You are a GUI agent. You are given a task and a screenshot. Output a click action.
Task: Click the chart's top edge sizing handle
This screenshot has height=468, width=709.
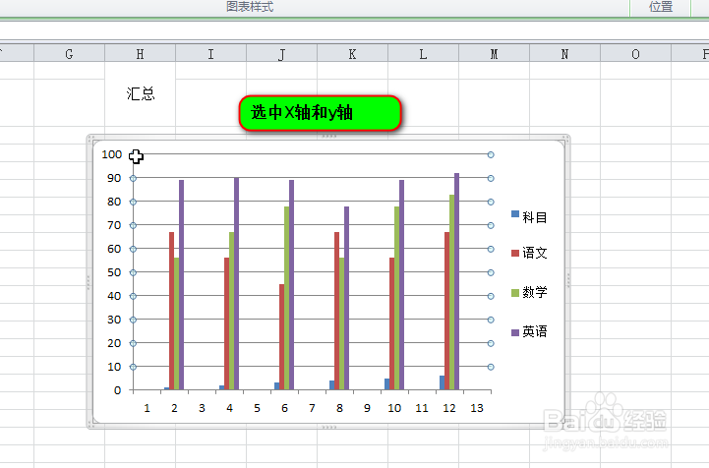pos(328,136)
